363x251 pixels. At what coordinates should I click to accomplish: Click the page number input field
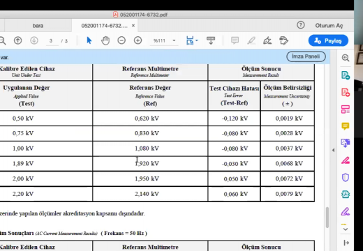pyautogui.click(x=51, y=41)
